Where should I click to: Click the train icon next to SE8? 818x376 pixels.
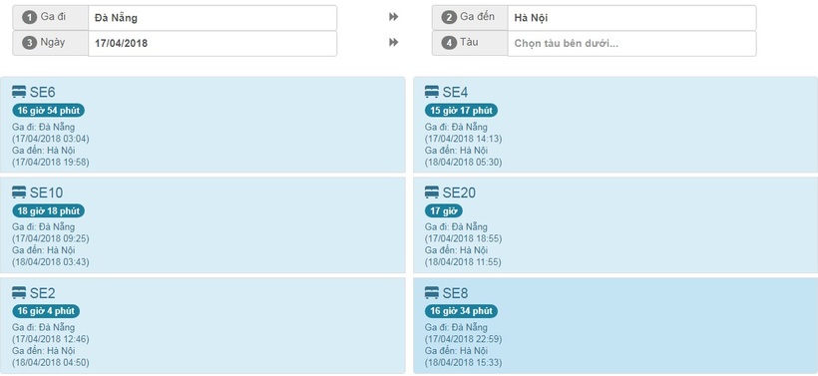tap(431, 293)
